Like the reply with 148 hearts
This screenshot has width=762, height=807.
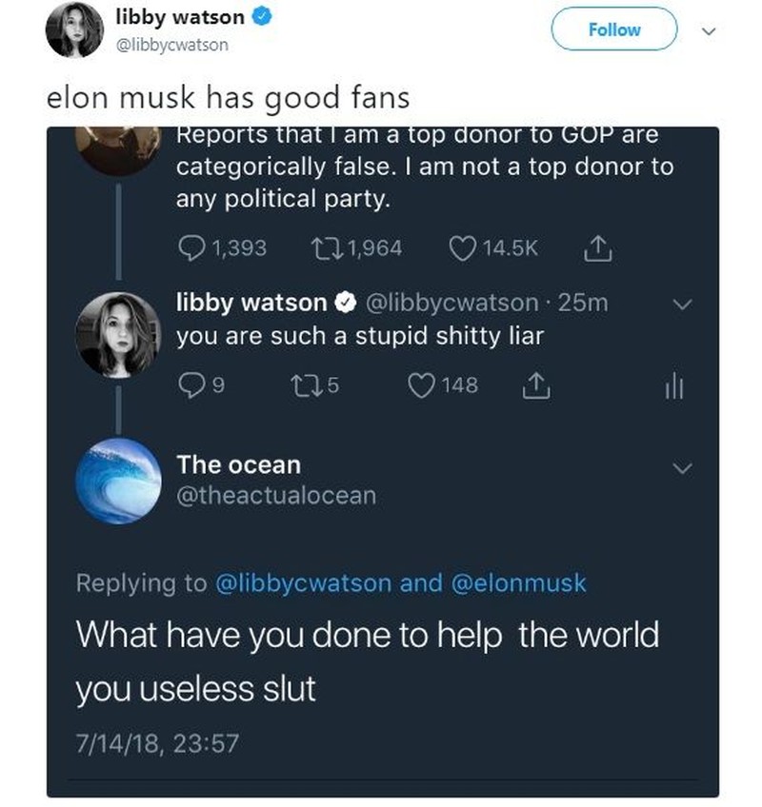(x=421, y=385)
